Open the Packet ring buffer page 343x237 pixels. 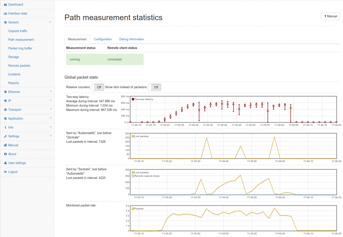point(20,48)
